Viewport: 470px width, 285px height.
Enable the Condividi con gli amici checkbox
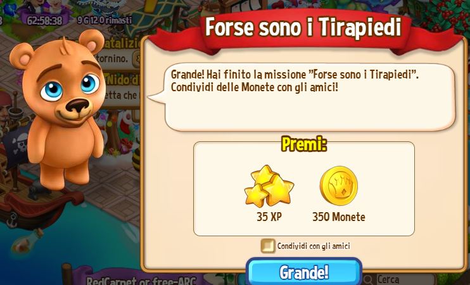click(268, 246)
